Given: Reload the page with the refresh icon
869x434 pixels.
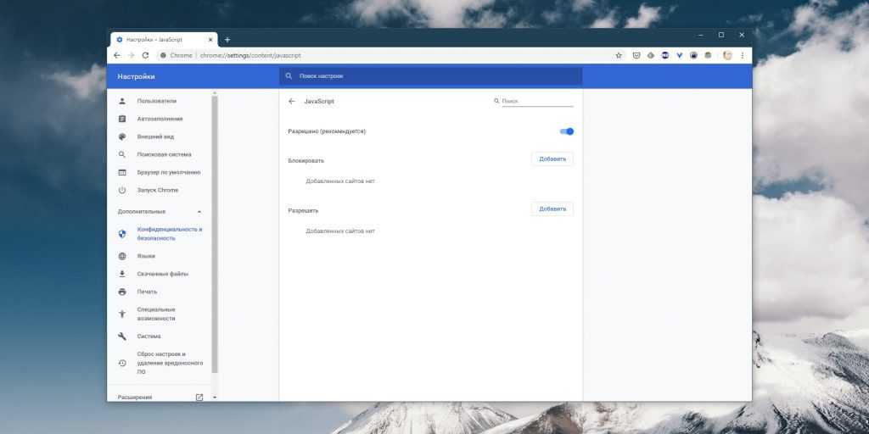Looking at the screenshot, I should [145, 55].
